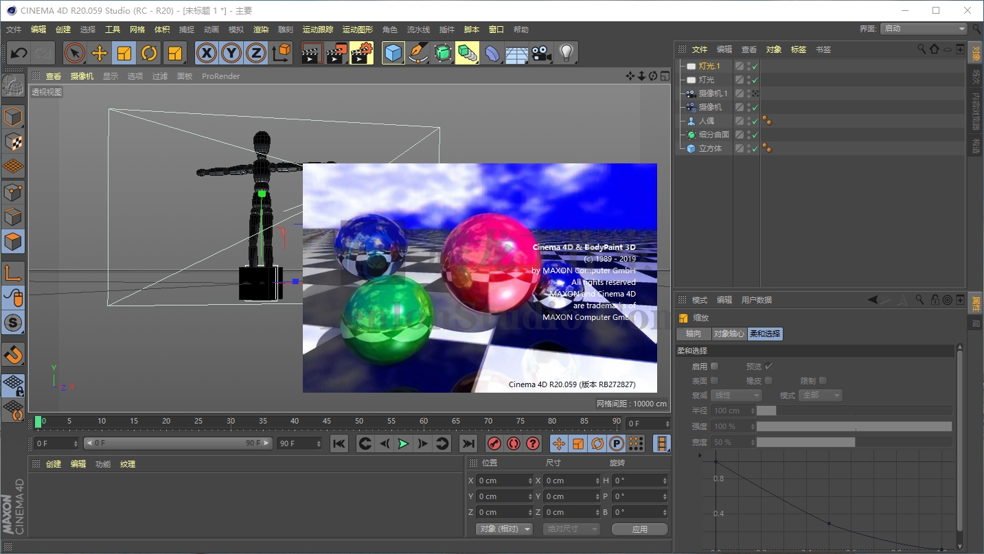Open the 界面 layout dropdown
The width and height of the screenshot is (984, 554).
click(x=924, y=29)
